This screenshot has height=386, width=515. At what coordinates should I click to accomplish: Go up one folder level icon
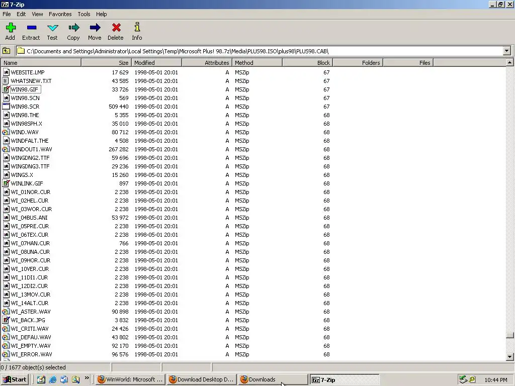(x=6, y=51)
